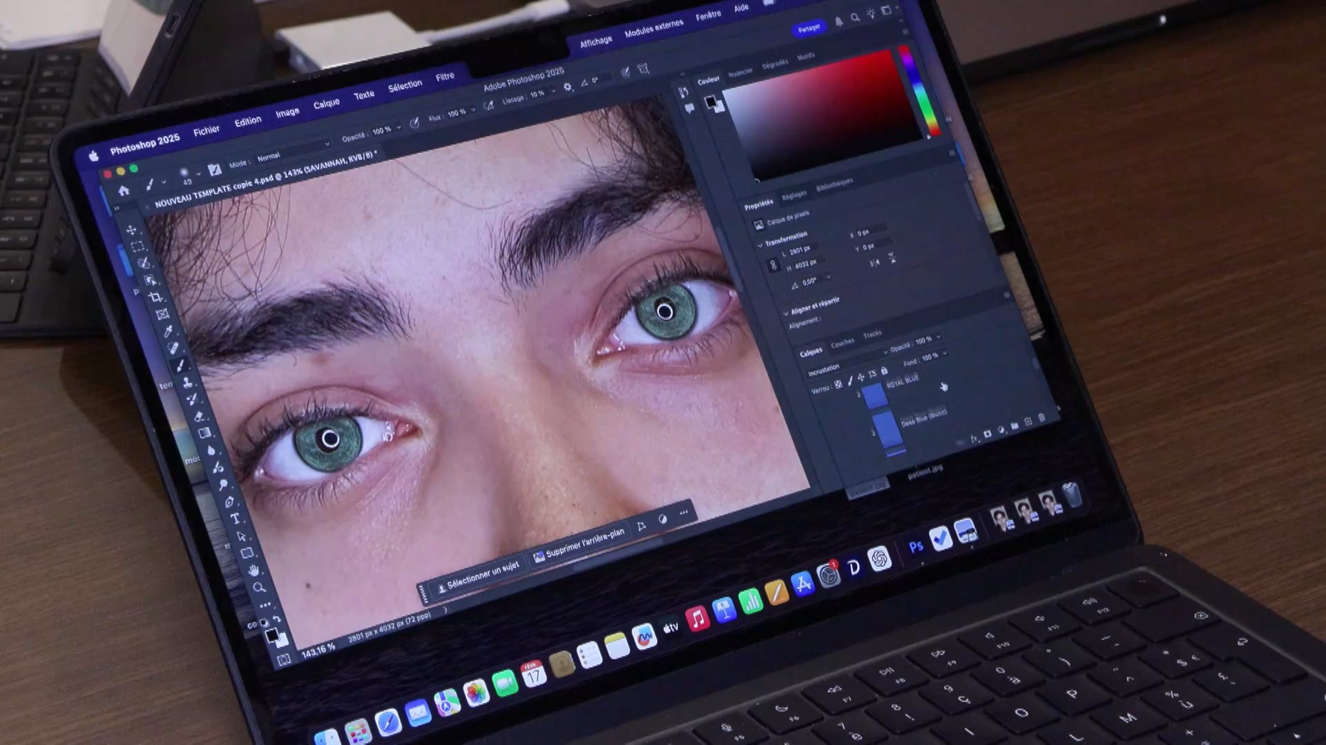The width and height of the screenshot is (1326, 745).
Task: Open the Filtre menu
Action: click(445, 77)
